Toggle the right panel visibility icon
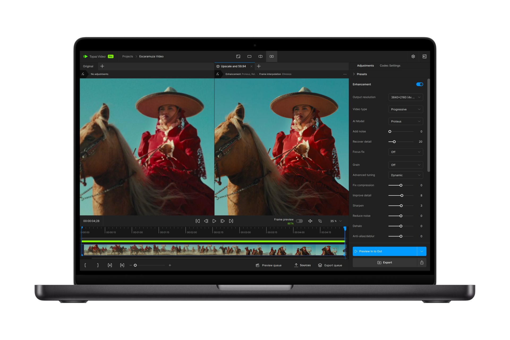 (x=424, y=56)
